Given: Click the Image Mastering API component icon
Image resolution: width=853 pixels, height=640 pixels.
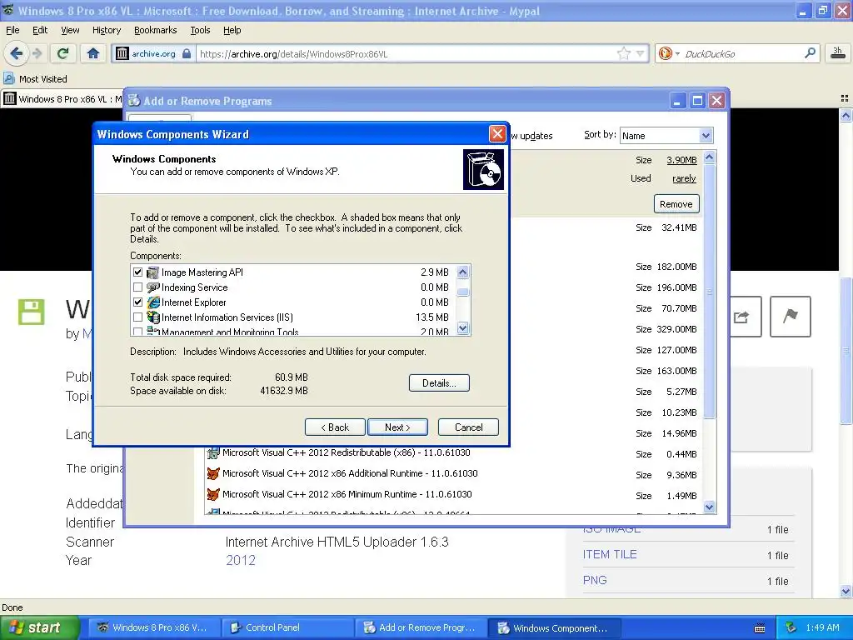Looking at the screenshot, I should (x=153, y=272).
